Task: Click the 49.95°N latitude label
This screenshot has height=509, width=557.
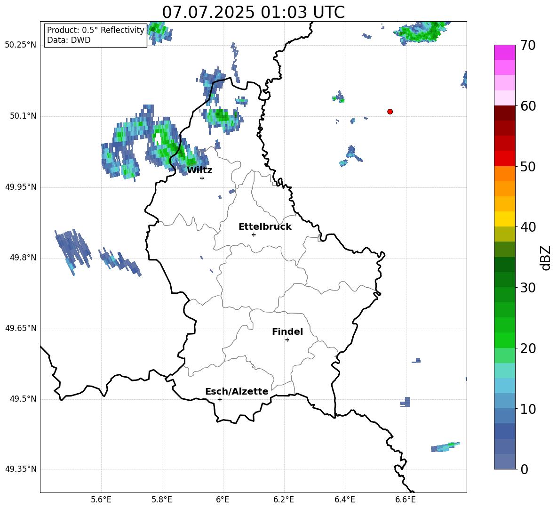Action: point(21,187)
